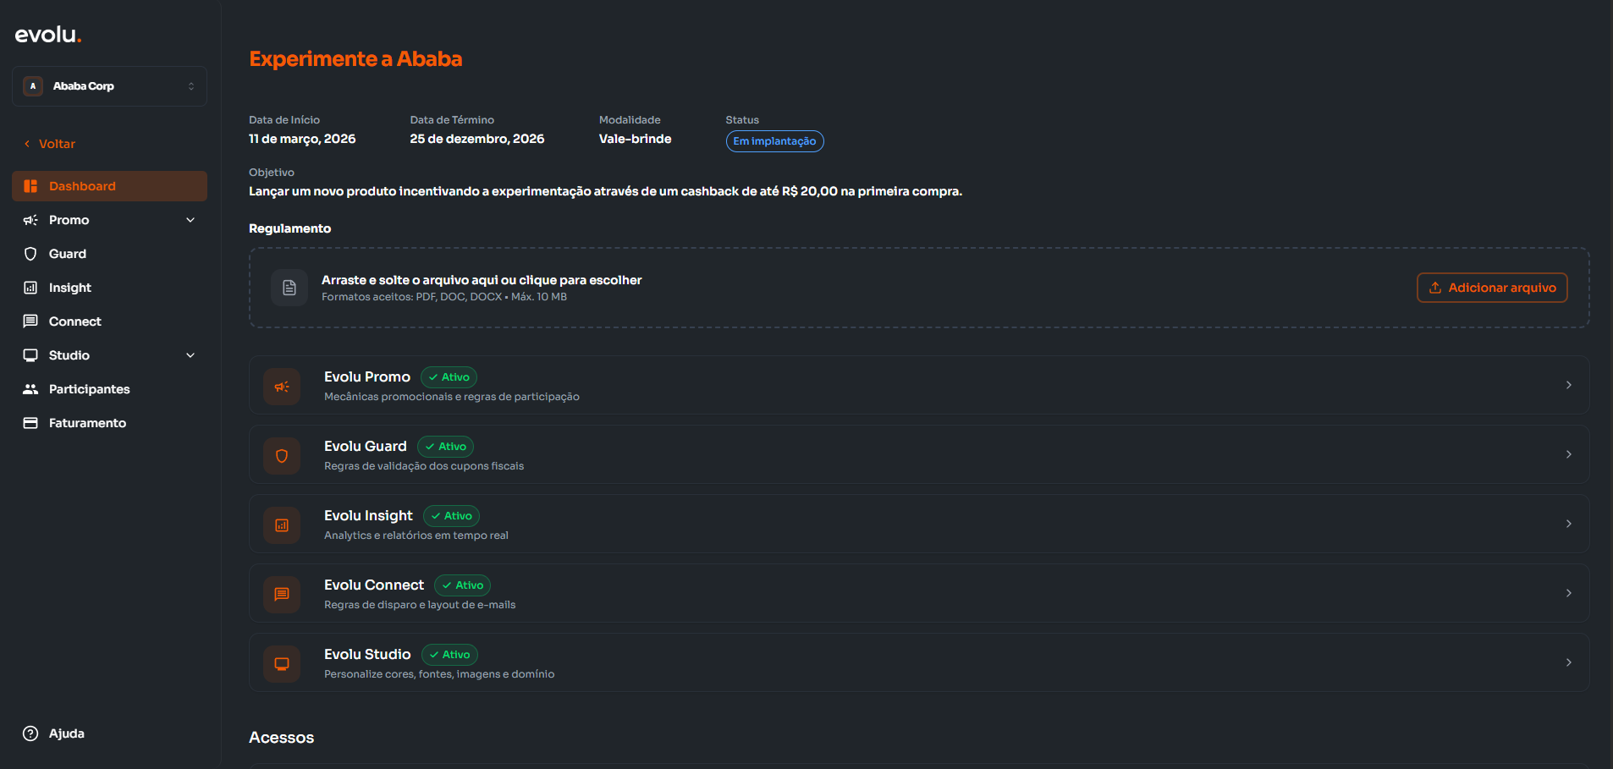This screenshot has width=1613, height=769.
Task: Open the Ababa Corp organization switcher
Action: click(109, 86)
